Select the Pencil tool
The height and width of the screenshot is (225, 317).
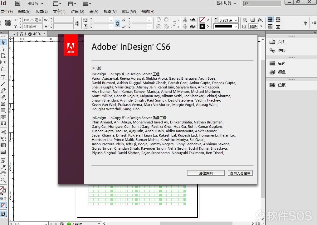pyautogui.click(x=3, y=97)
